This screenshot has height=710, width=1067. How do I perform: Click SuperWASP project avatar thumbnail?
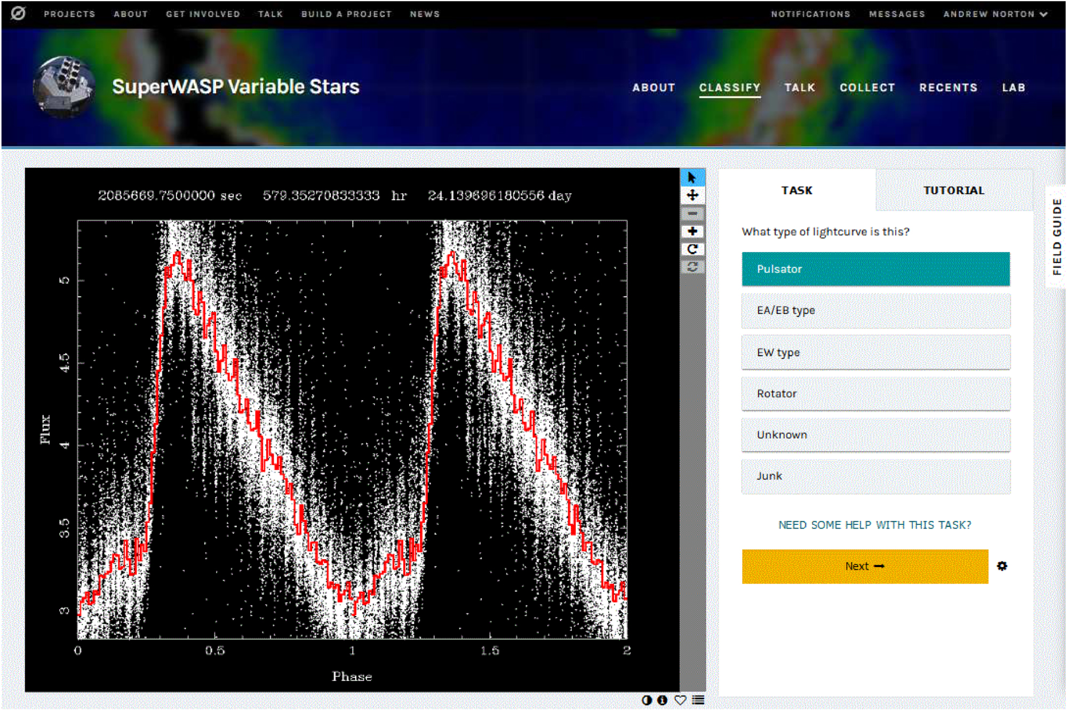coord(64,86)
